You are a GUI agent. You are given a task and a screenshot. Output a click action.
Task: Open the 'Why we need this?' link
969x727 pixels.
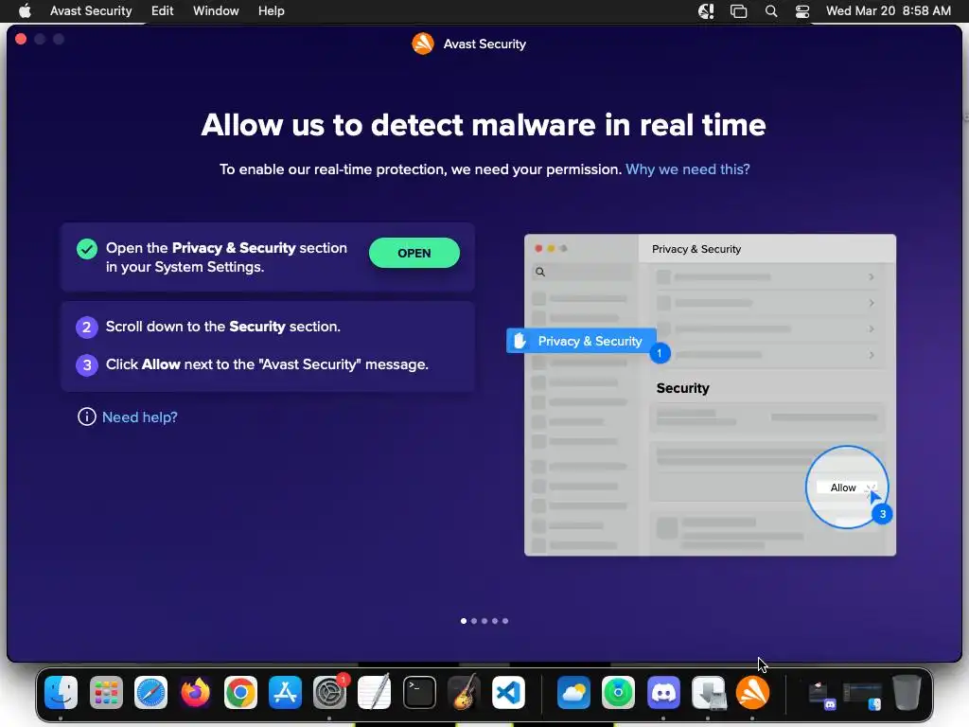(x=687, y=169)
